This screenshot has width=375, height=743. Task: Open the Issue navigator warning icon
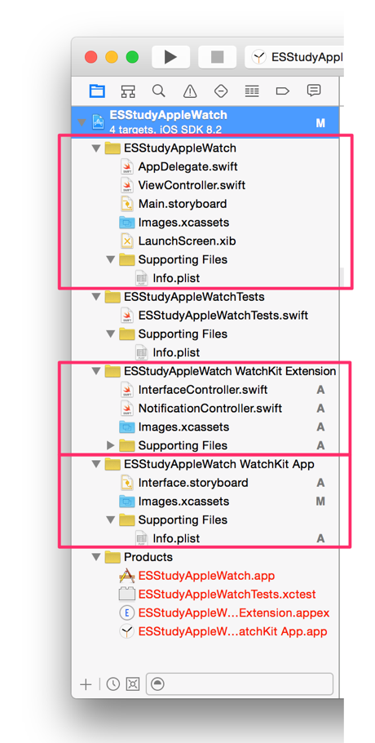(x=190, y=91)
